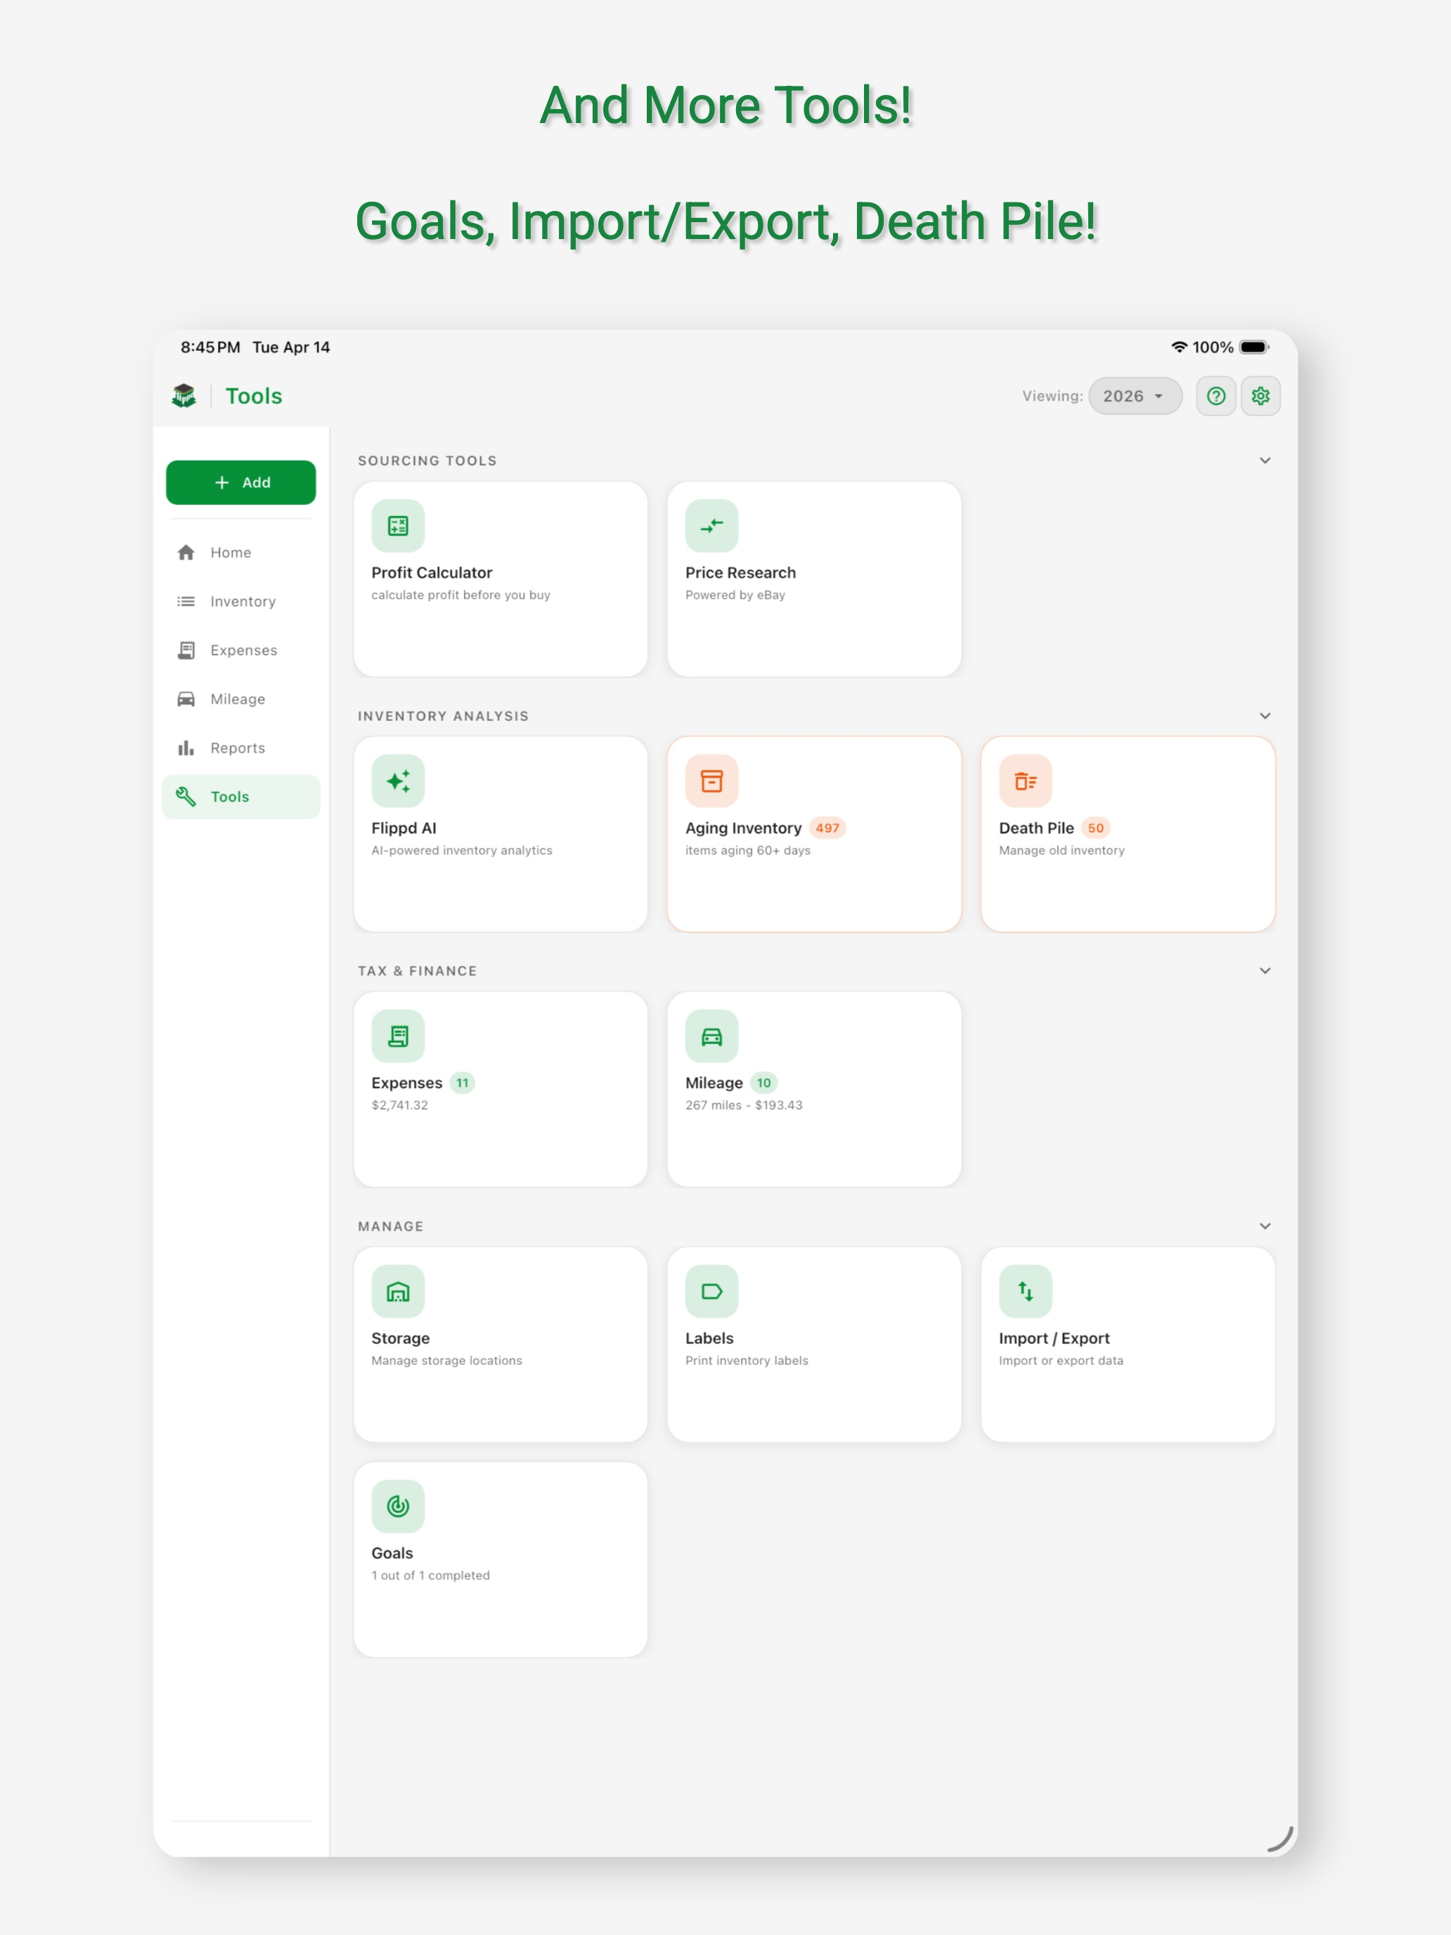Image resolution: width=1451 pixels, height=1935 pixels.
Task: Open Mileage from the sidebar
Action: [x=240, y=700]
